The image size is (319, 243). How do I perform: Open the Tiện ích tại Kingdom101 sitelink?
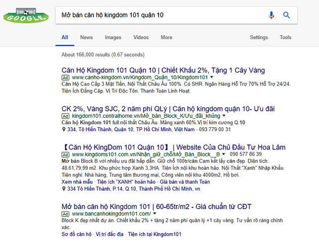(155, 234)
